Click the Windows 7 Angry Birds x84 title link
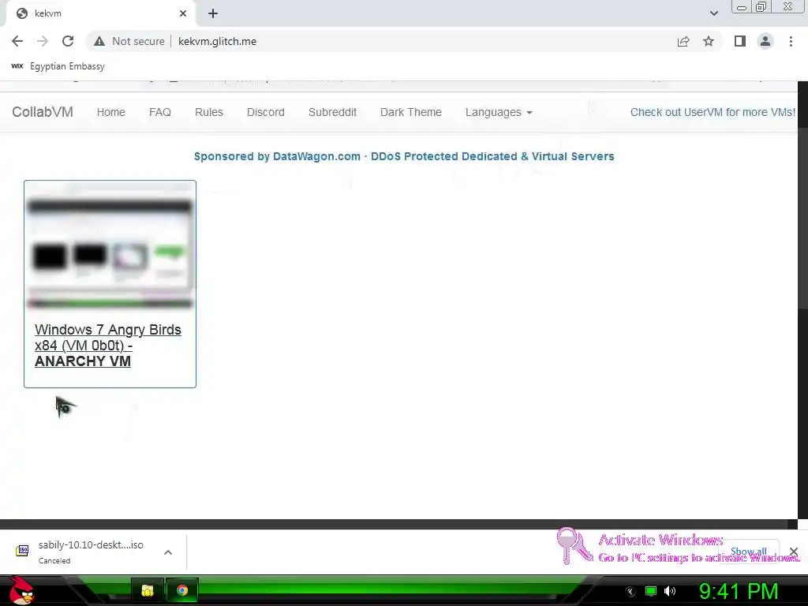This screenshot has width=808, height=606. pyautogui.click(x=107, y=346)
